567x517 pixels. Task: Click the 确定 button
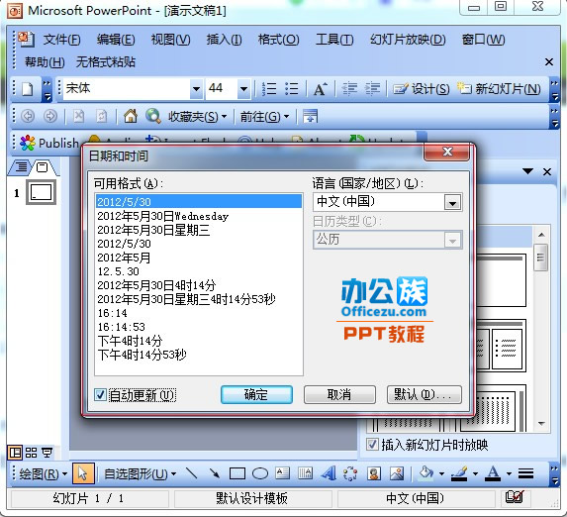[256, 394]
